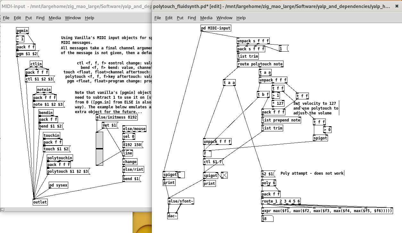This screenshot has height=233, width=402.
Task: Click the 'pd MIDI-input' subpatch object
Action: pos(216,28)
